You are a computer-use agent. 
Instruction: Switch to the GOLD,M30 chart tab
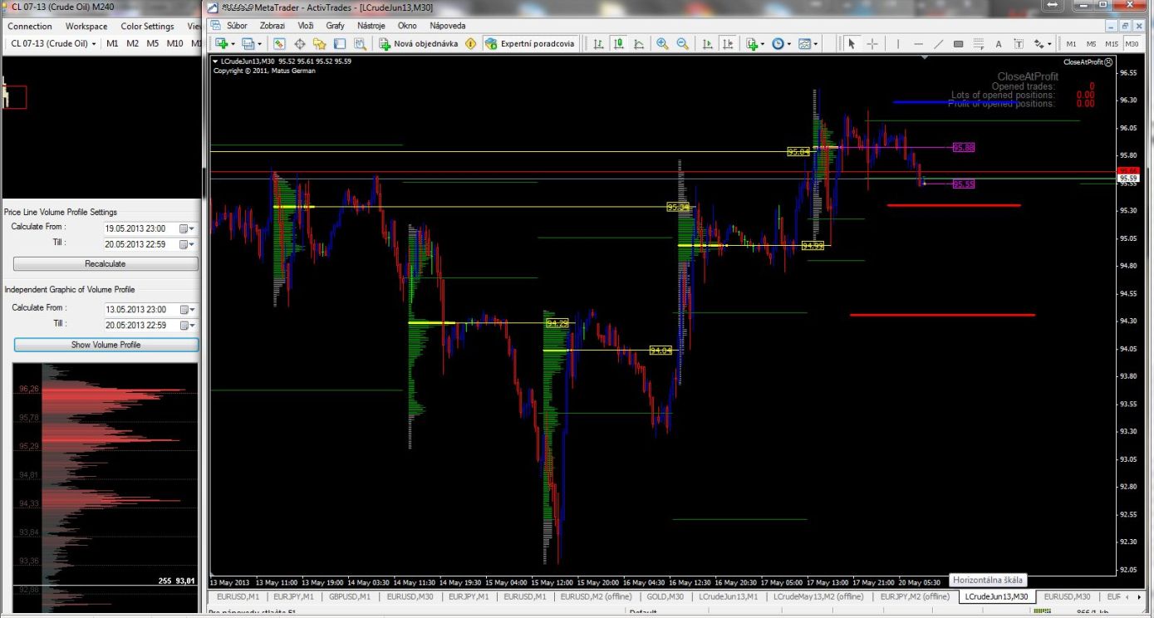[x=665, y=596]
